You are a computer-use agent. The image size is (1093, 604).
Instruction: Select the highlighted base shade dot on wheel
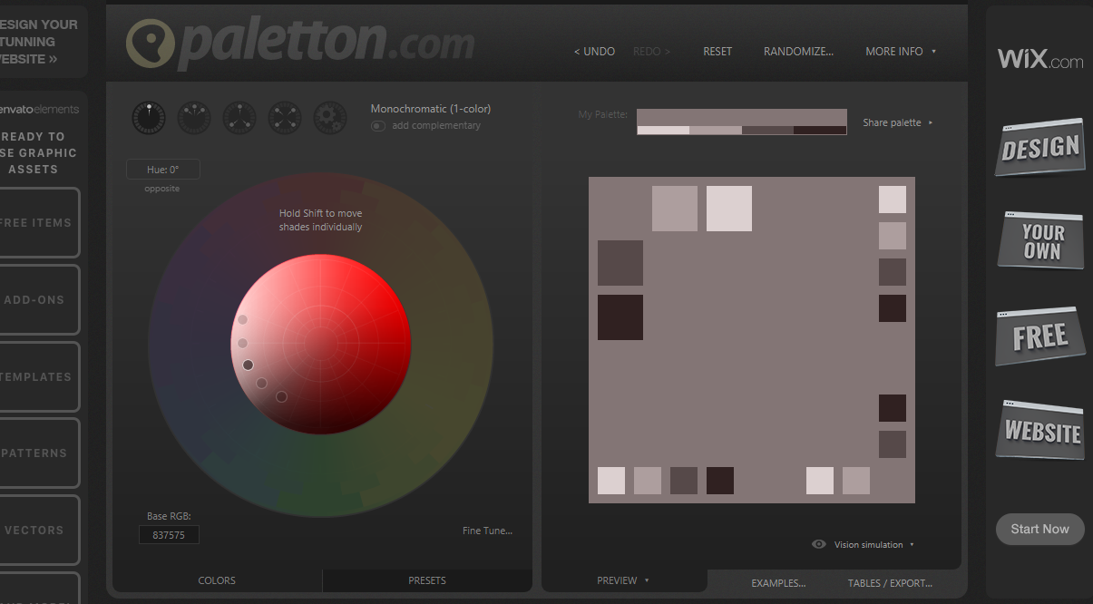click(248, 365)
